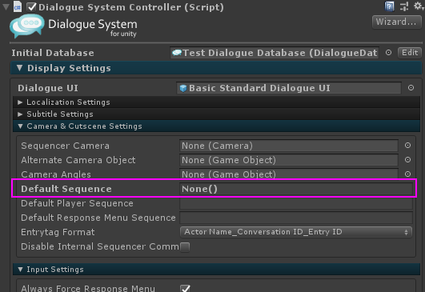Click Edit button next to Initial Database
Screen dimensions: 425x292
410,53
